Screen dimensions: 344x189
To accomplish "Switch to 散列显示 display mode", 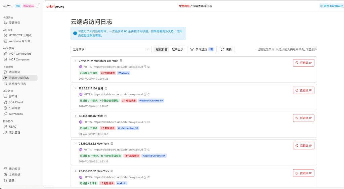I will (177, 49).
